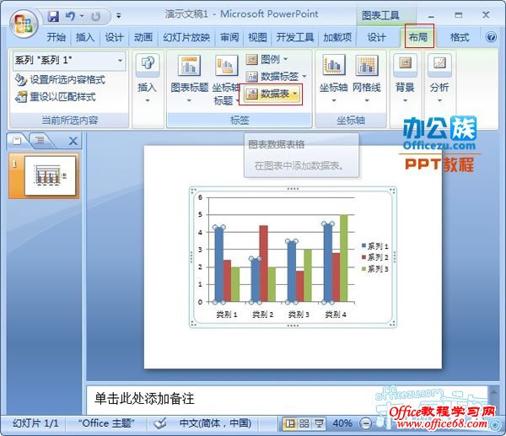This screenshot has width=506, height=436.
Task: Close the slides thumbnail pane
Action: click(x=73, y=141)
